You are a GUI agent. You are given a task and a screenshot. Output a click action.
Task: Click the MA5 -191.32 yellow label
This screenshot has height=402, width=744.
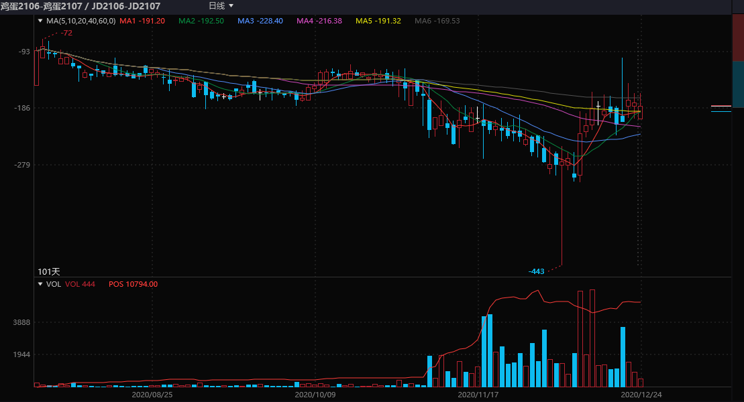tap(378, 21)
